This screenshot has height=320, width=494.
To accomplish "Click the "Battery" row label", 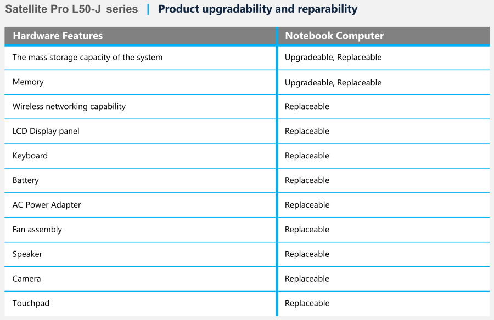I will coord(26,181).
